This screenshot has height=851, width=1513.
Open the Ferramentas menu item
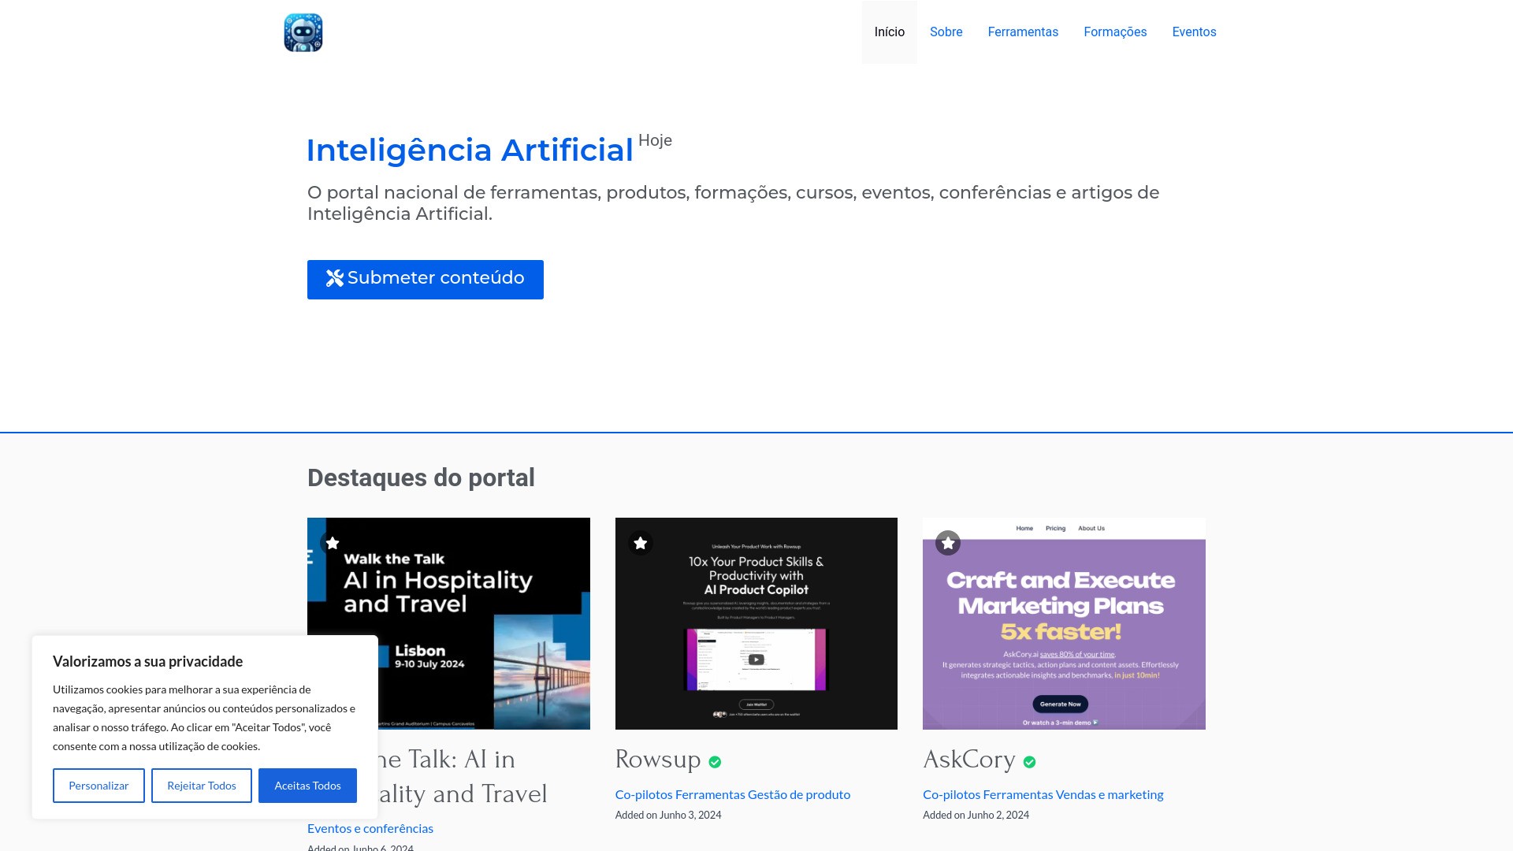tap(1023, 32)
